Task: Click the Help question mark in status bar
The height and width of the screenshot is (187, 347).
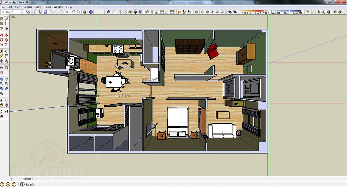Action: 22,184
